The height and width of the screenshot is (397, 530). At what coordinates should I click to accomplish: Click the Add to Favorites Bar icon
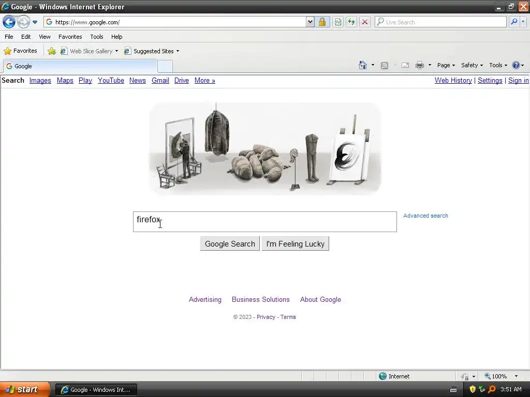point(51,51)
